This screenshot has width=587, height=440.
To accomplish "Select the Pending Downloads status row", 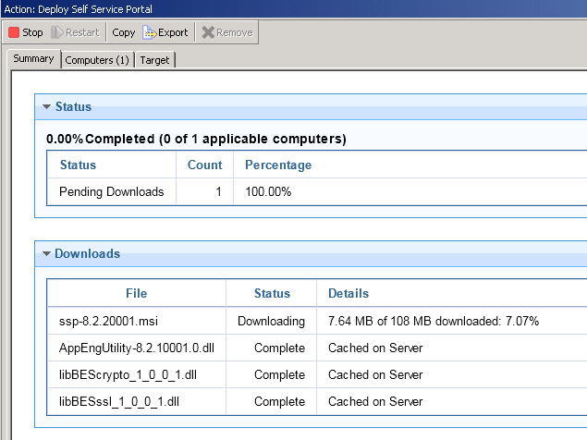I will coord(111,192).
